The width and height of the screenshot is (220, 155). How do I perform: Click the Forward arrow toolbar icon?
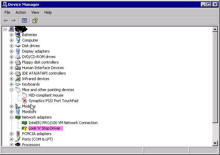14,21
